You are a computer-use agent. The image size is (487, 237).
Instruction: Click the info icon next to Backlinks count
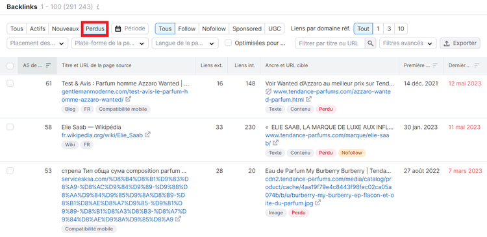[x=98, y=7]
